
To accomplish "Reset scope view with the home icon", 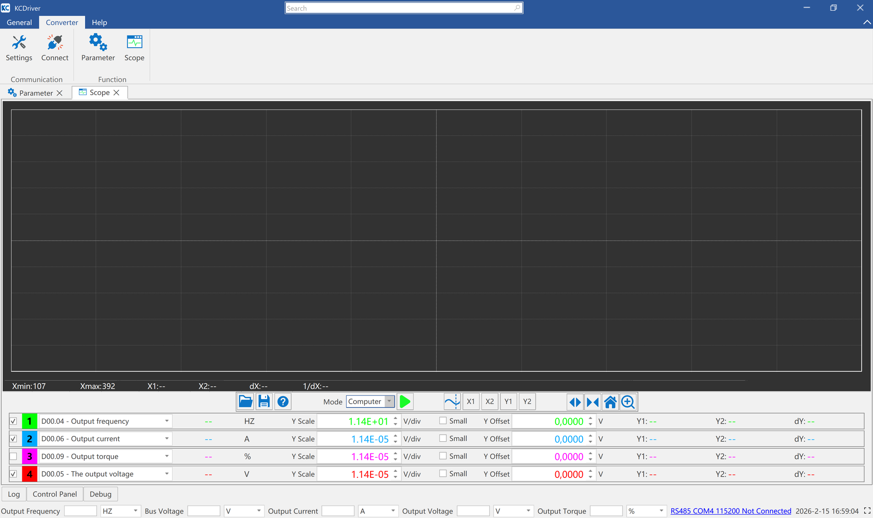I will (610, 401).
